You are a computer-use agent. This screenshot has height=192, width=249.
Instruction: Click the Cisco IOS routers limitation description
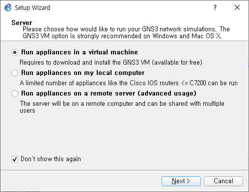coord(129,83)
